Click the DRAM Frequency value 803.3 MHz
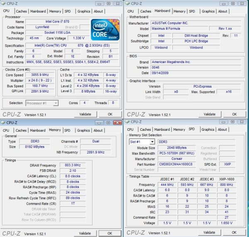249x237 pixels. coord(73,165)
